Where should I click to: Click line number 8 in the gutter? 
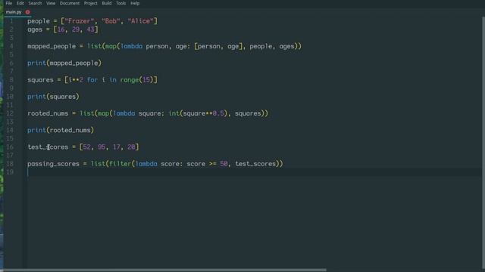[11, 80]
